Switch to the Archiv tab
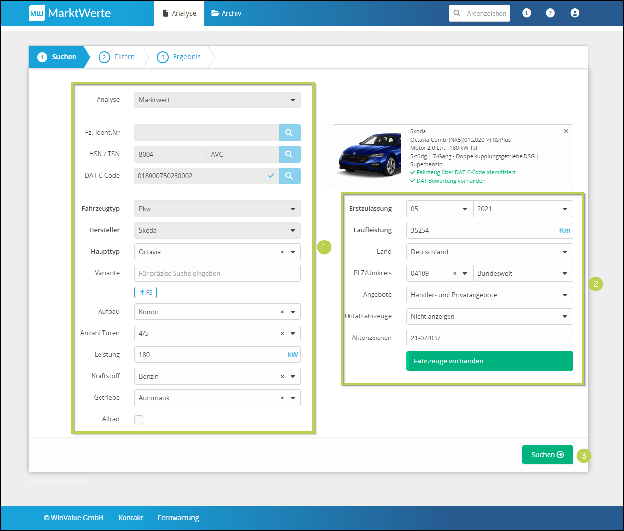Image resolution: width=624 pixels, height=531 pixels. click(226, 13)
